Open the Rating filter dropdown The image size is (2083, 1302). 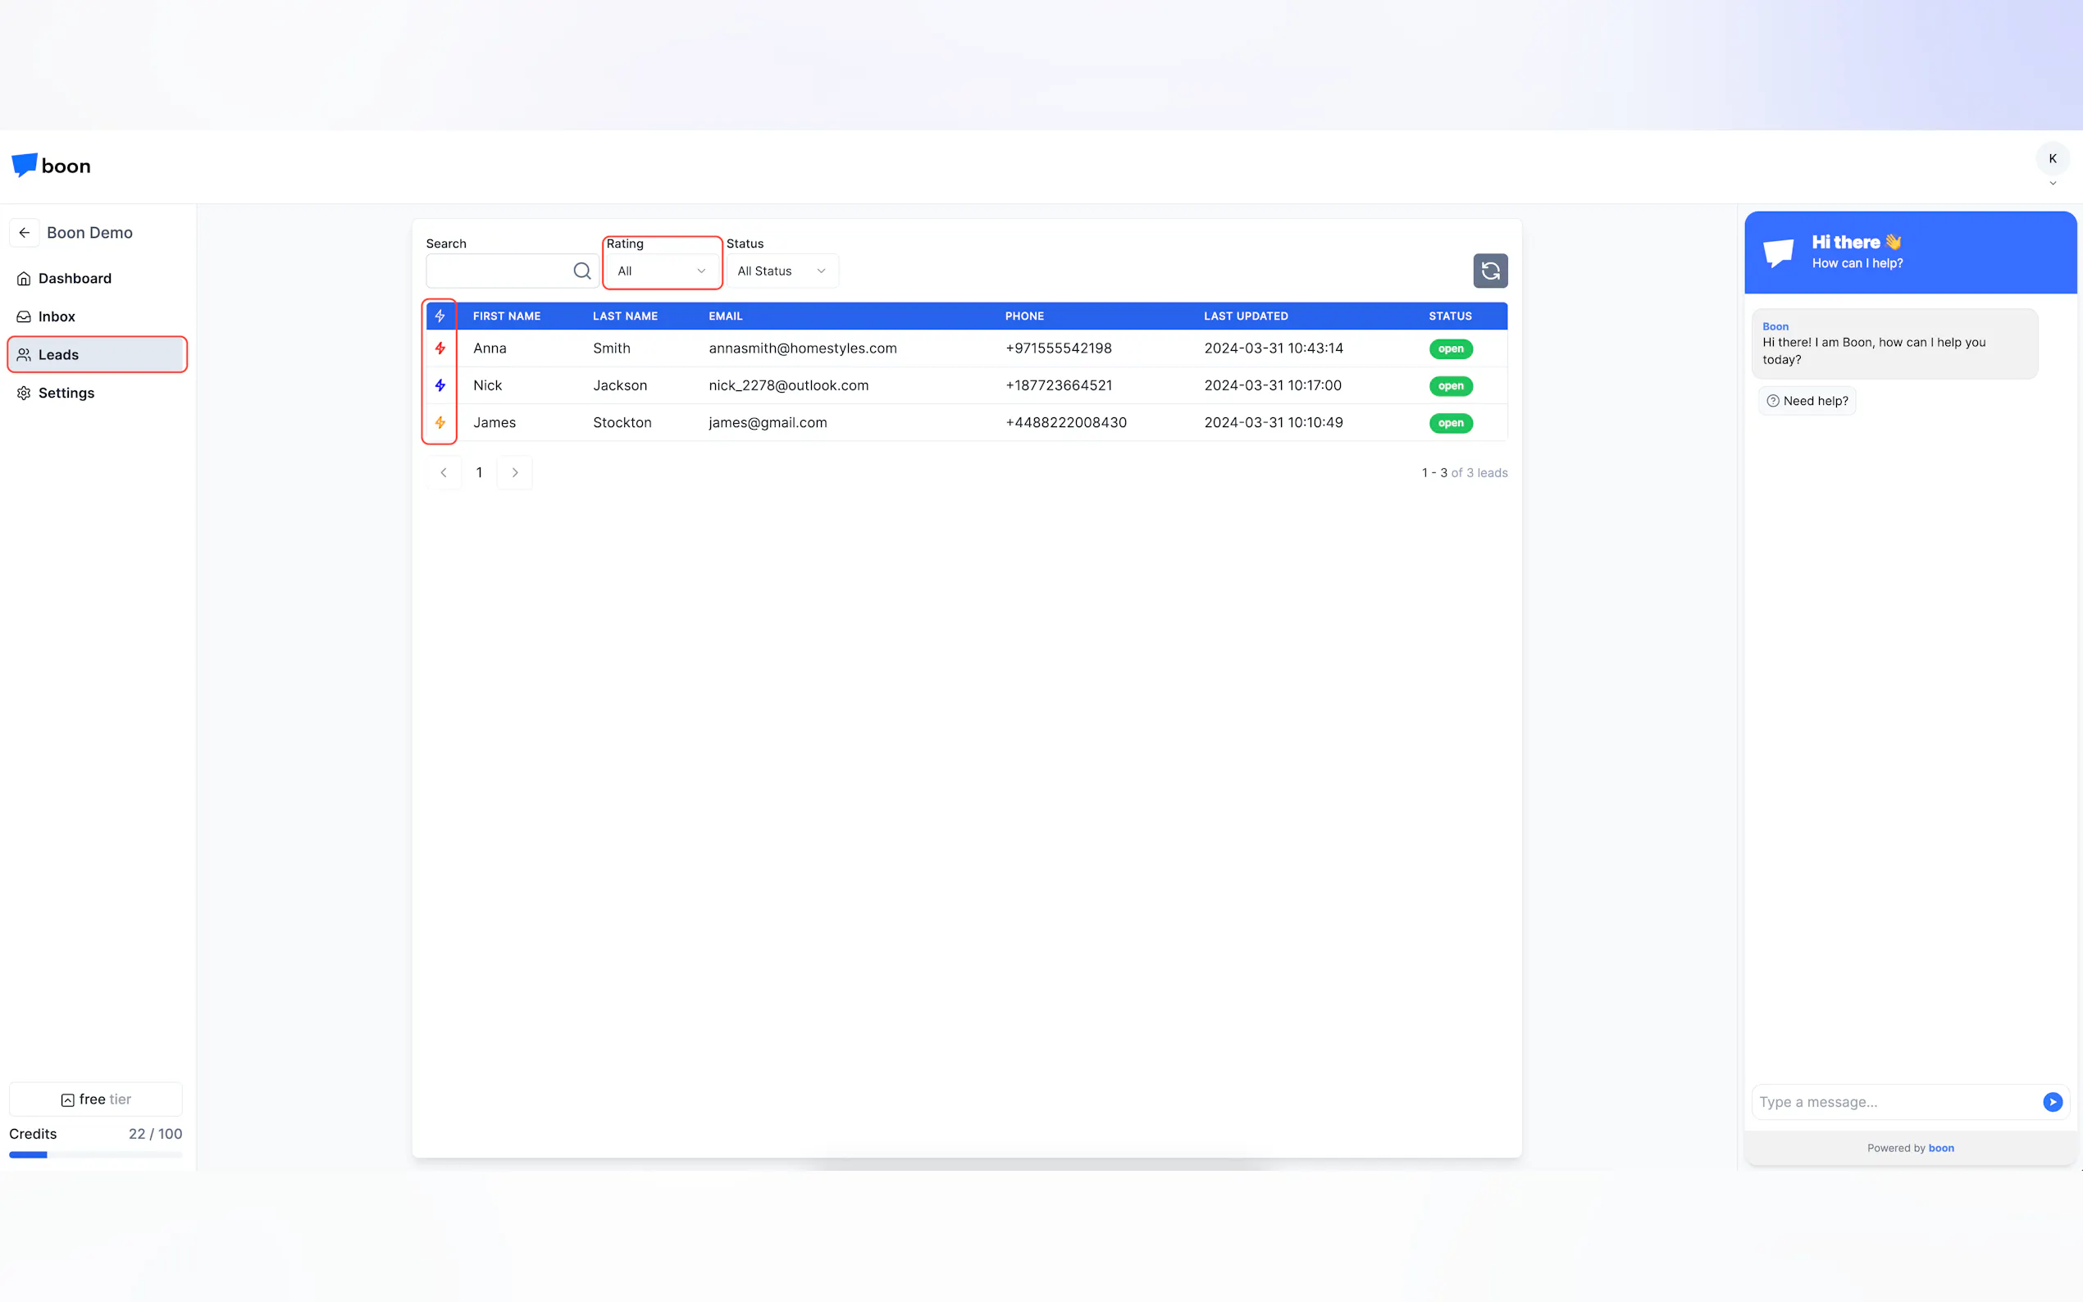pos(661,271)
